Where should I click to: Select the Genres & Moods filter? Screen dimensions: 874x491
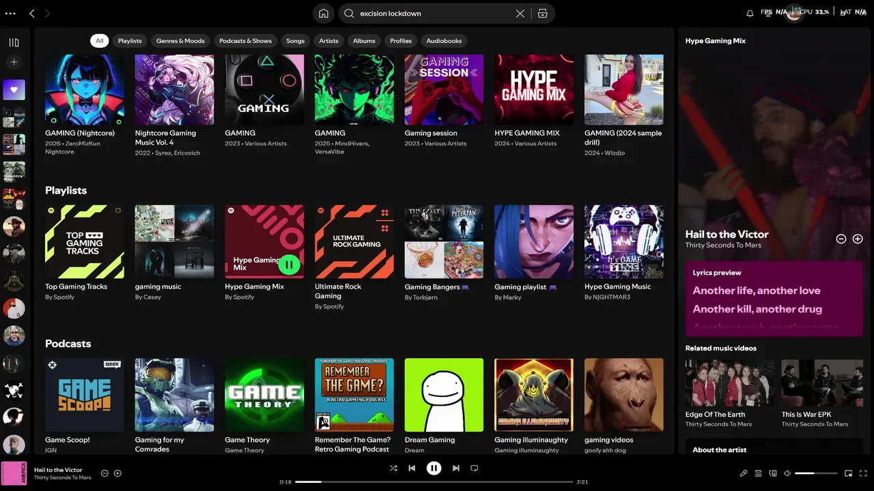click(180, 41)
